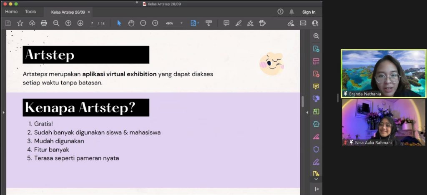Share a link via the link-cloud icon

[291, 23]
